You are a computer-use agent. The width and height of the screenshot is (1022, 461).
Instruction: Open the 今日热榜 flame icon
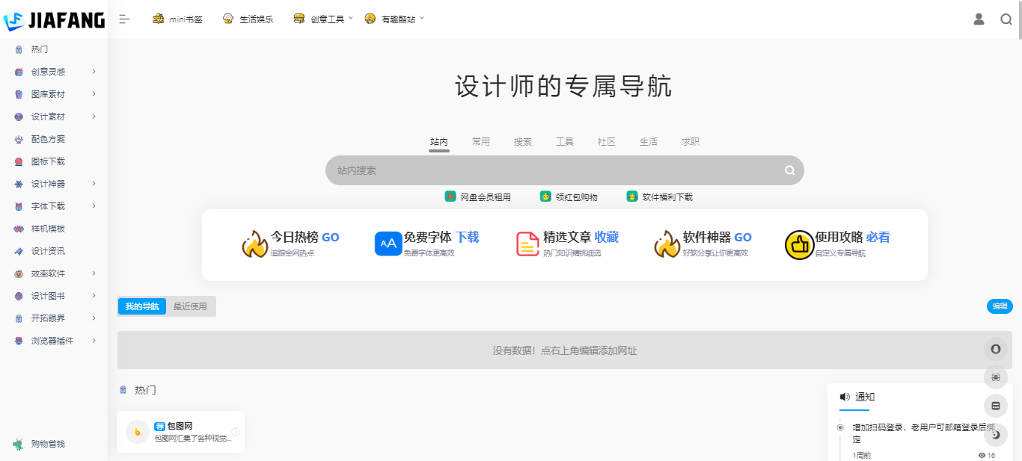click(254, 242)
